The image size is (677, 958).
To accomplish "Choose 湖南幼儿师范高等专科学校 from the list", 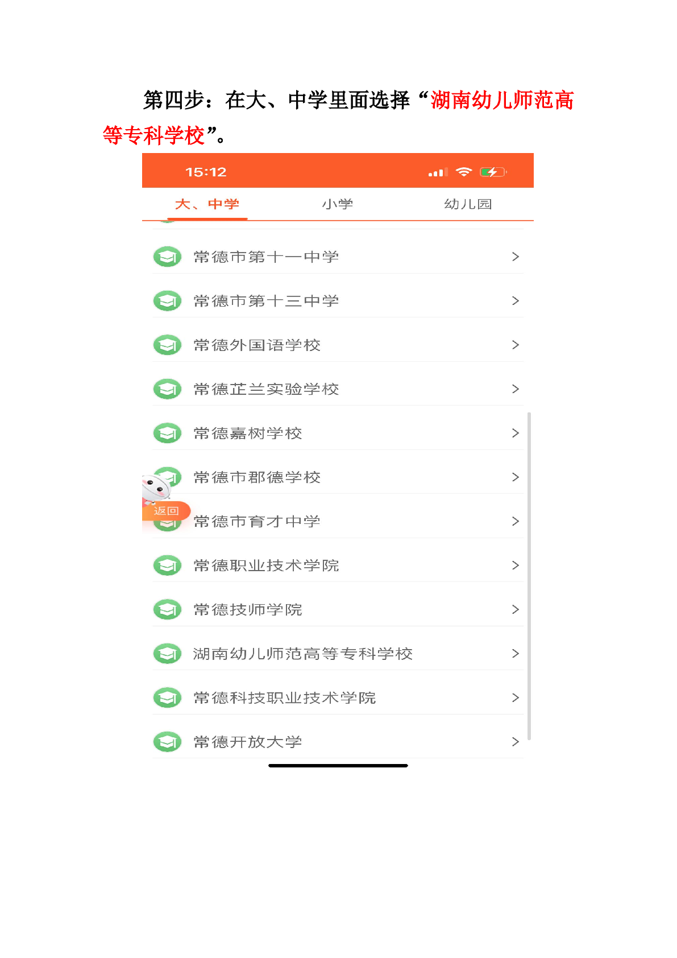I will coord(302,654).
